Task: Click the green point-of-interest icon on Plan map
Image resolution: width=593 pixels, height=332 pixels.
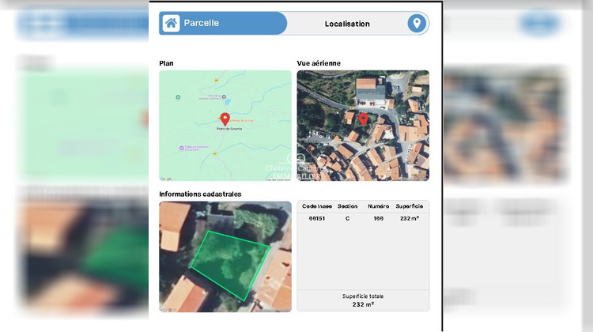Action: pyautogui.click(x=178, y=97)
